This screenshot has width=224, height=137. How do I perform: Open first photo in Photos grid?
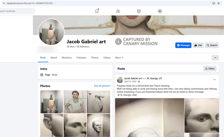(52, 102)
